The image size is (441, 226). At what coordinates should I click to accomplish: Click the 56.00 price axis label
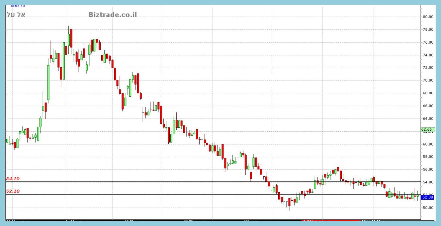coord(428,169)
